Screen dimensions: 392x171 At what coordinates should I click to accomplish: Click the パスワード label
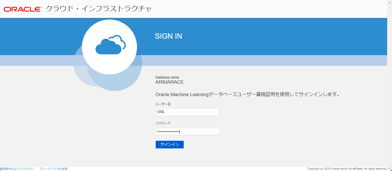pyautogui.click(x=163, y=123)
